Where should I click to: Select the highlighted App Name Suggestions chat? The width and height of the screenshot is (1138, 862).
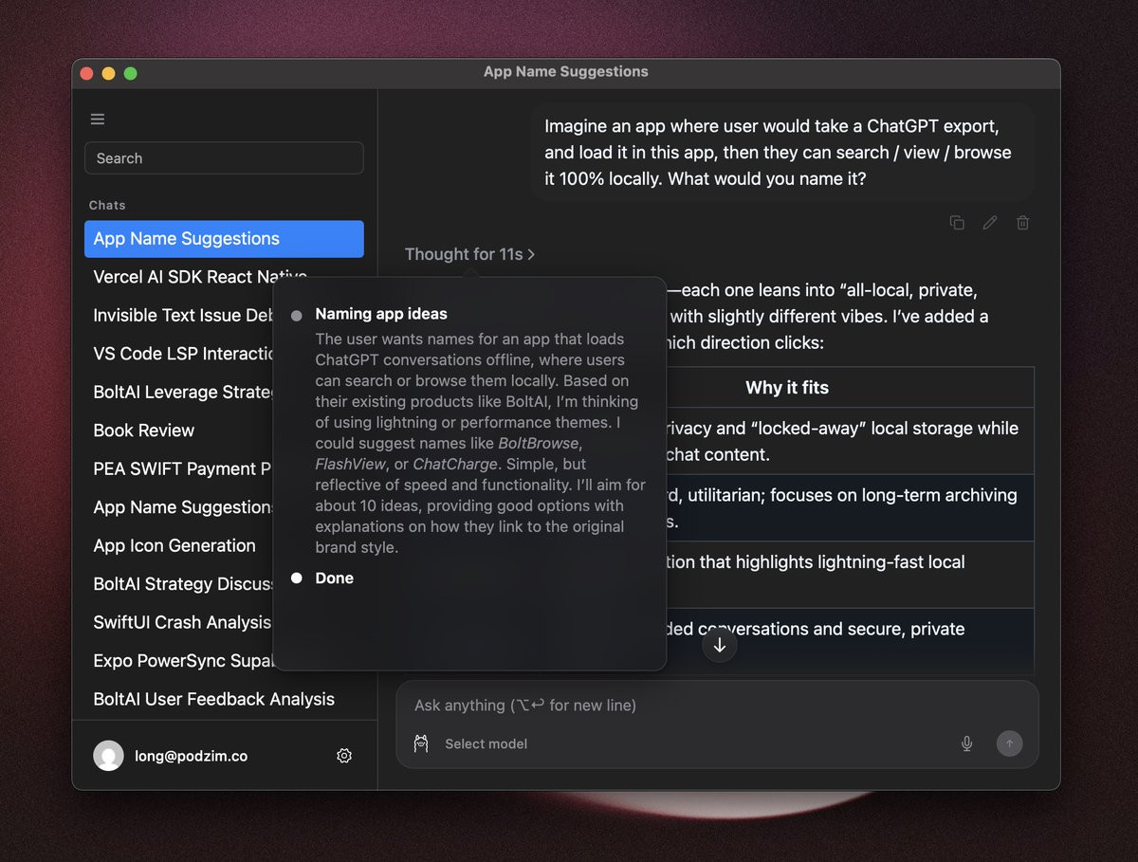(224, 239)
